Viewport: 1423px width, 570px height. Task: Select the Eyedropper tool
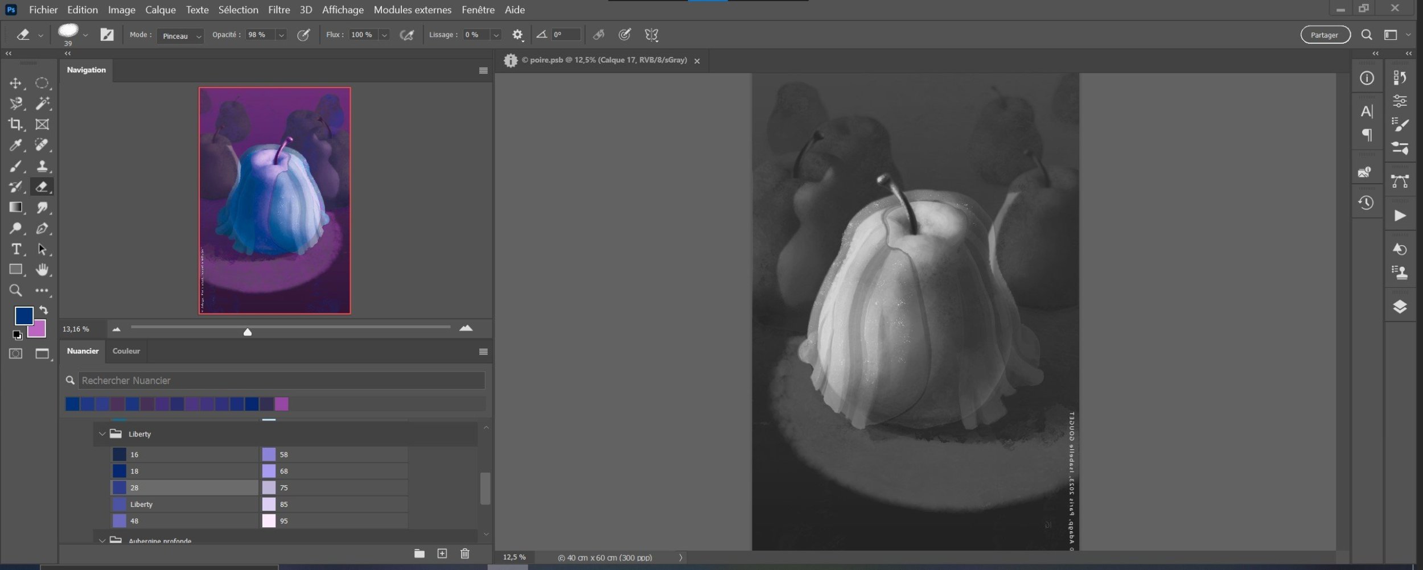tap(15, 145)
